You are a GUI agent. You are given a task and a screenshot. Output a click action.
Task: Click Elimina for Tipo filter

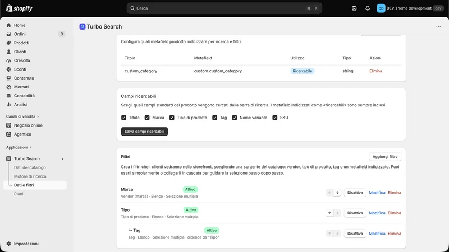pos(395,213)
